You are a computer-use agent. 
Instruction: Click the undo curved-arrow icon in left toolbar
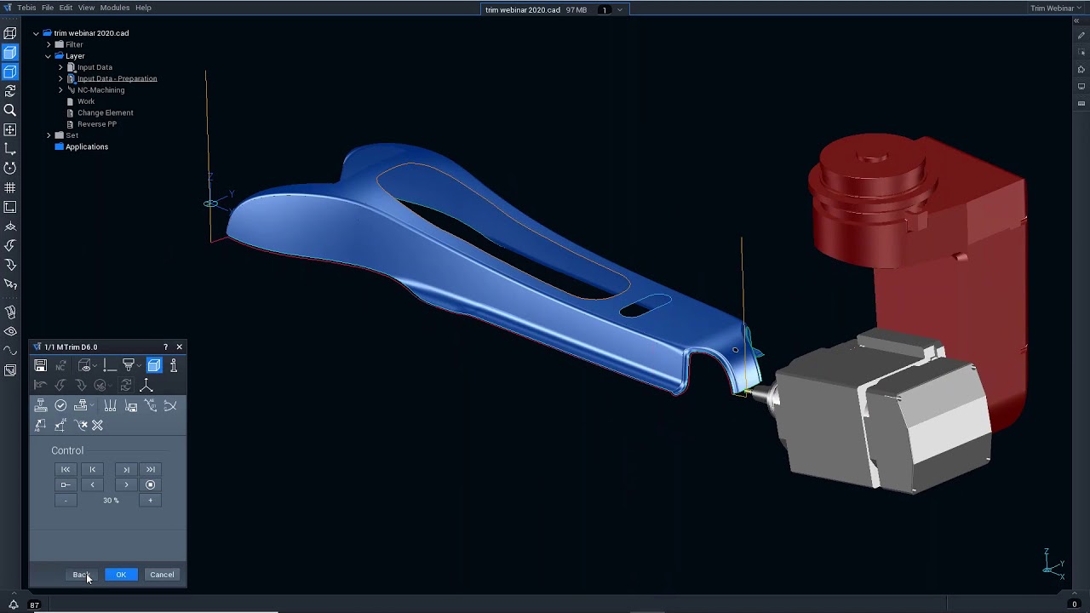tap(10, 245)
